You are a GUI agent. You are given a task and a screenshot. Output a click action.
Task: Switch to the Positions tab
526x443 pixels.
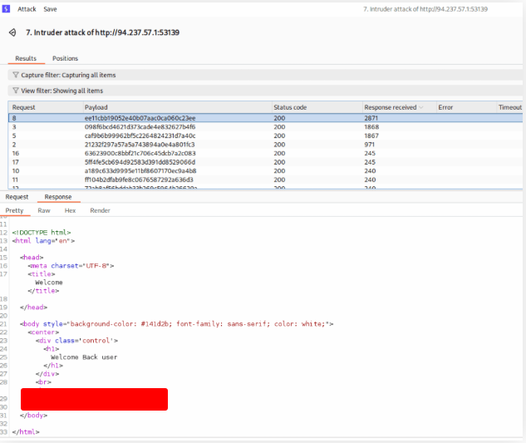[x=65, y=58]
